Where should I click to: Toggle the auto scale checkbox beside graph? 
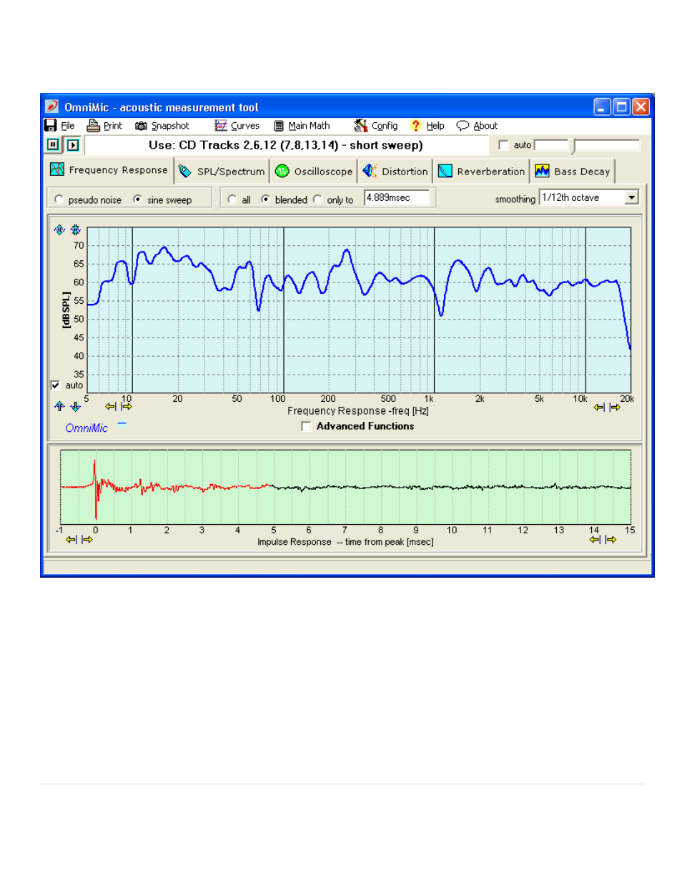(55, 385)
